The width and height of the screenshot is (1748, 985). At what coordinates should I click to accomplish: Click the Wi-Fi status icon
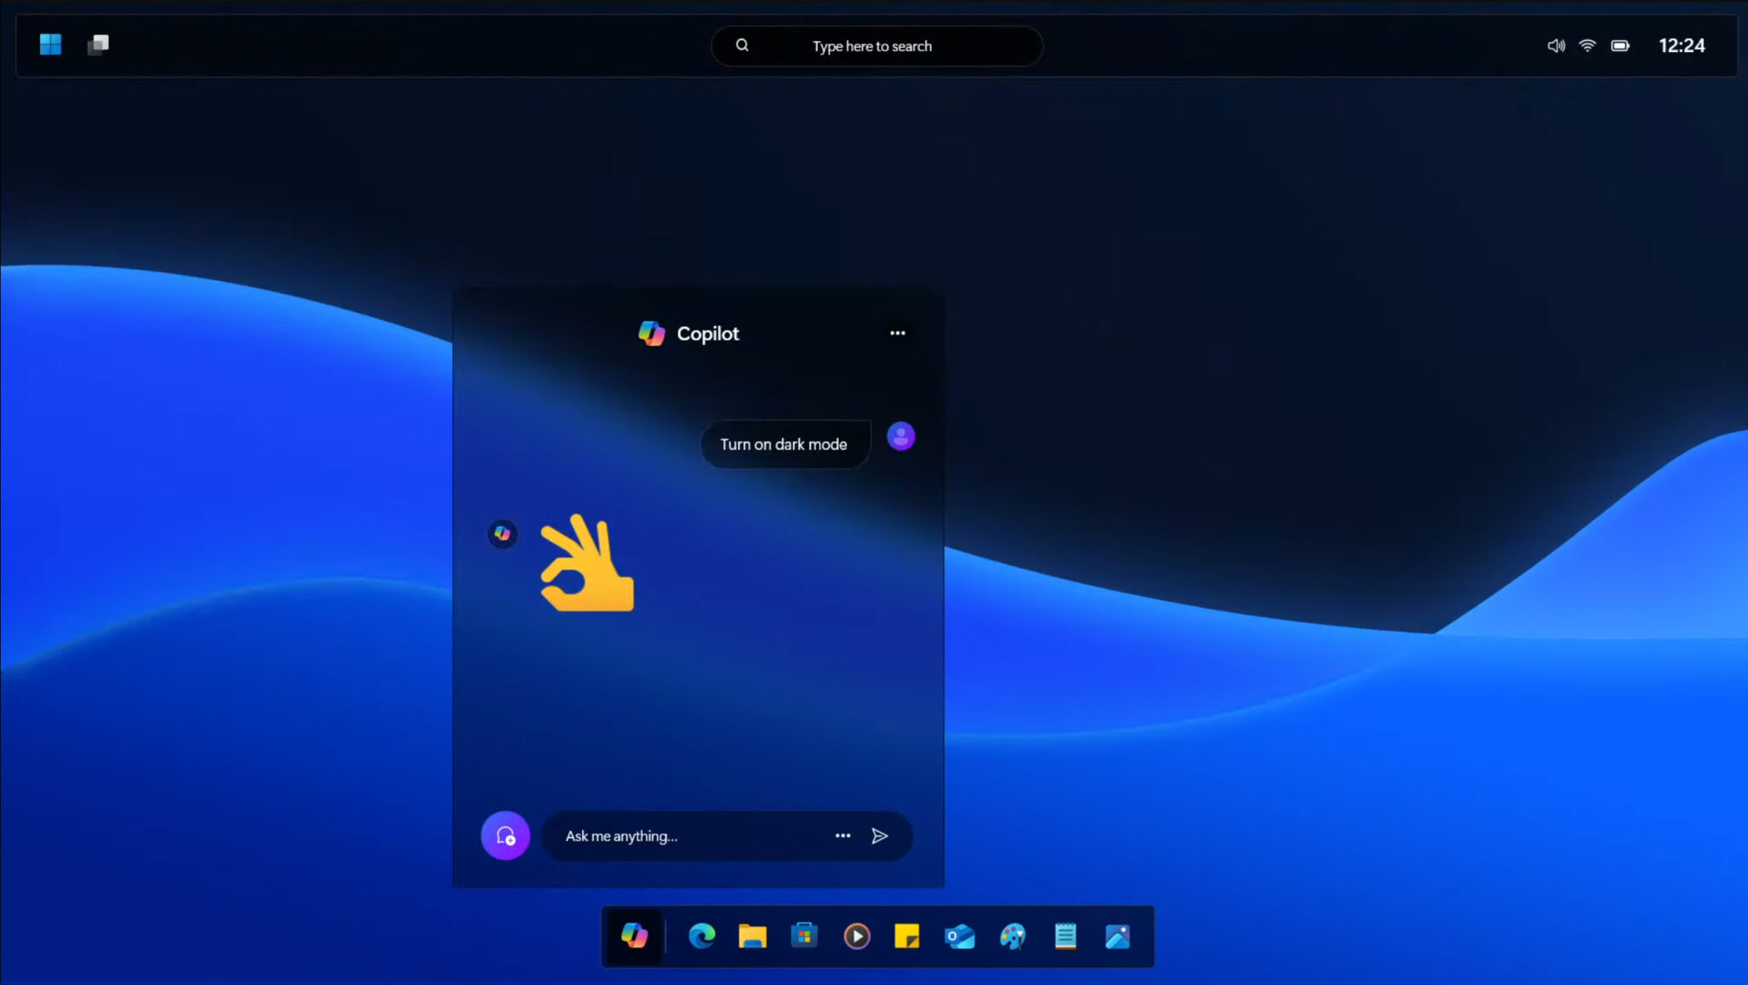(1587, 46)
